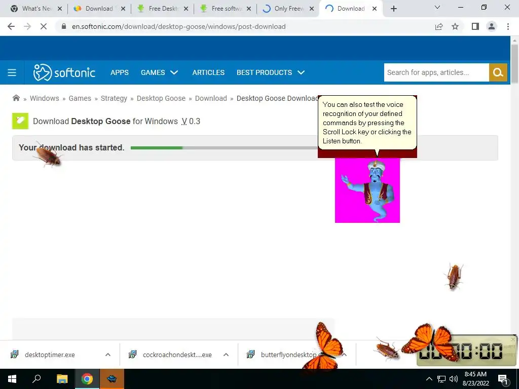The height and width of the screenshot is (389, 519).
Task: Open the browser side panel
Action: click(x=475, y=26)
